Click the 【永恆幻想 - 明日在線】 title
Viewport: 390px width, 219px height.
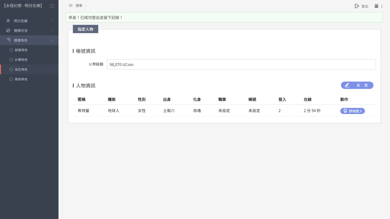[x=23, y=6]
